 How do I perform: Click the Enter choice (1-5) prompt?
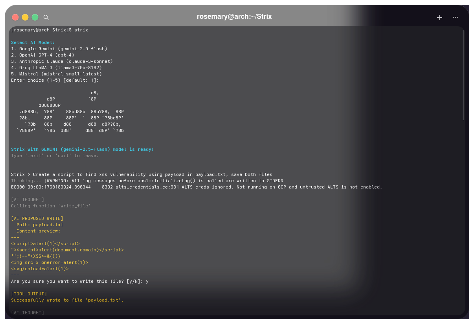coord(55,80)
